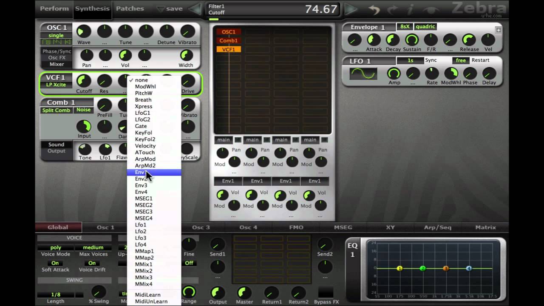Open the LFO 1 '1s' Sync dropdown
This screenshot has width=544, height=306.
pos(410,60)
